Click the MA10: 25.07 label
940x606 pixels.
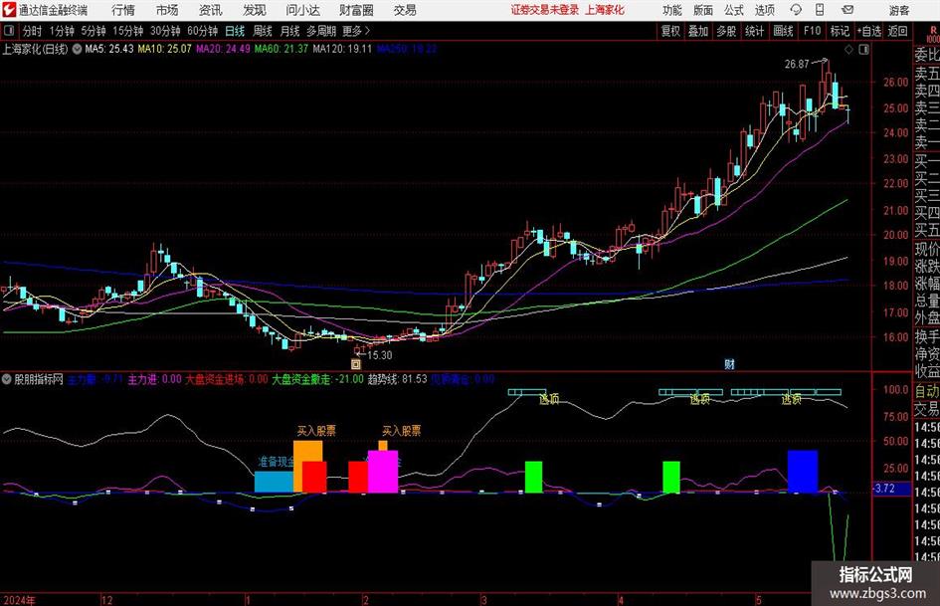tap(164, 49)
